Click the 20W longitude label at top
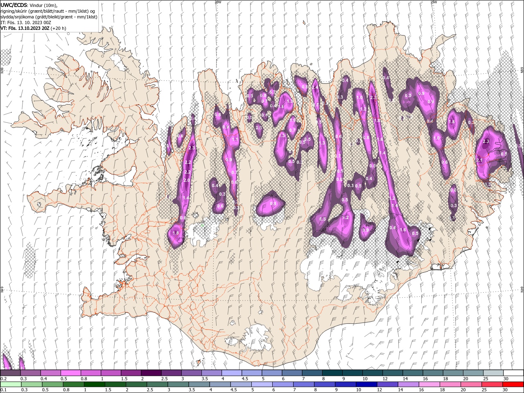524x393 pixels. 218,2
